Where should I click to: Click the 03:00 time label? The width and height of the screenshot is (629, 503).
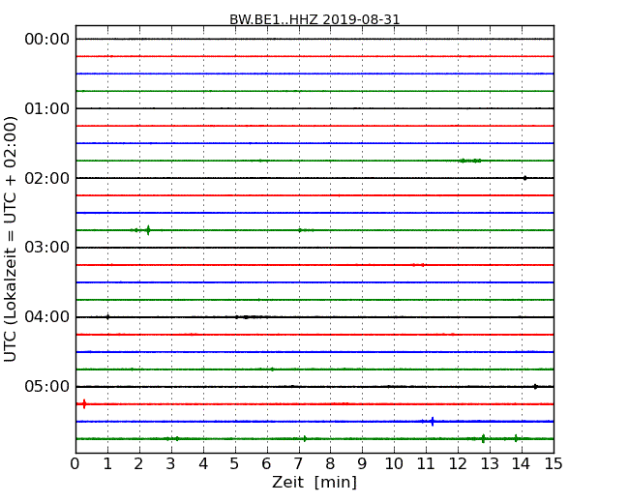pos(47,248)
